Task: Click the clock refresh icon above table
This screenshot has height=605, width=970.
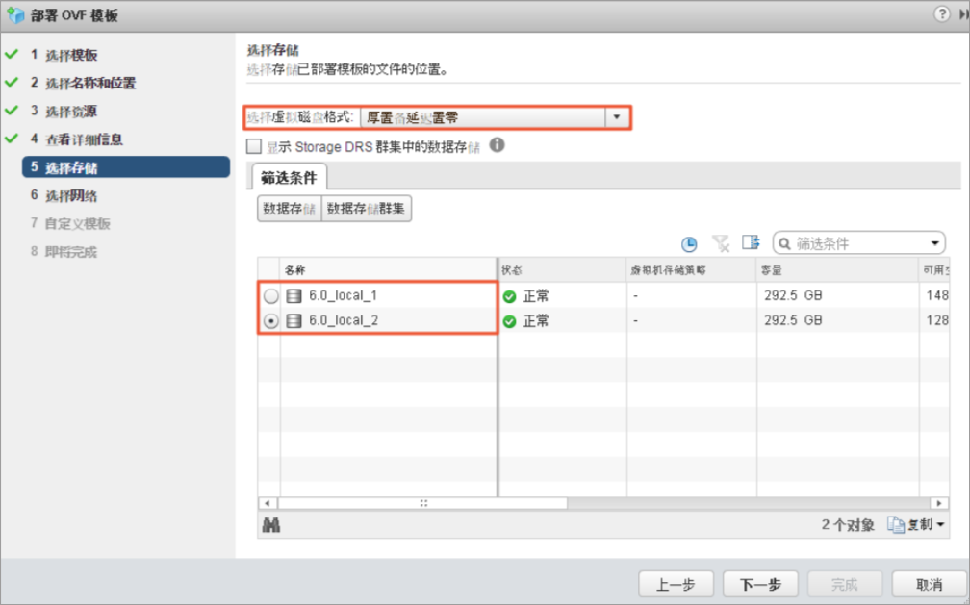Action: [x=689, y=243]
